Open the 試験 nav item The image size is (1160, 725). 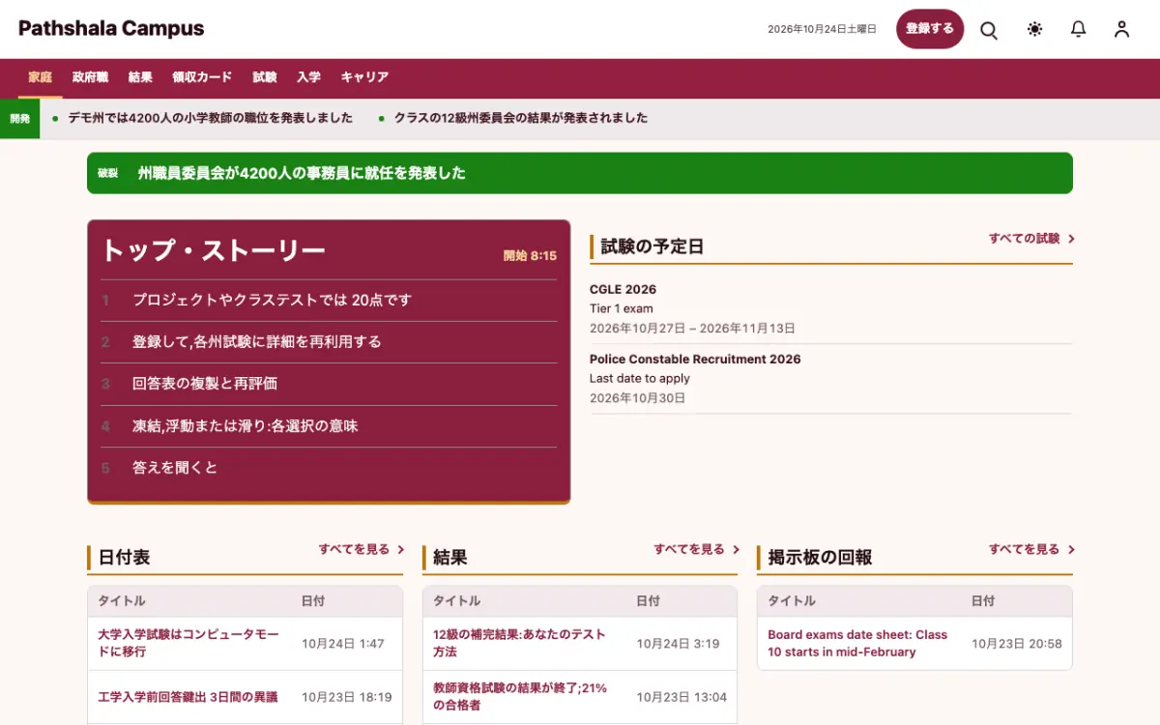pos(265,77)
